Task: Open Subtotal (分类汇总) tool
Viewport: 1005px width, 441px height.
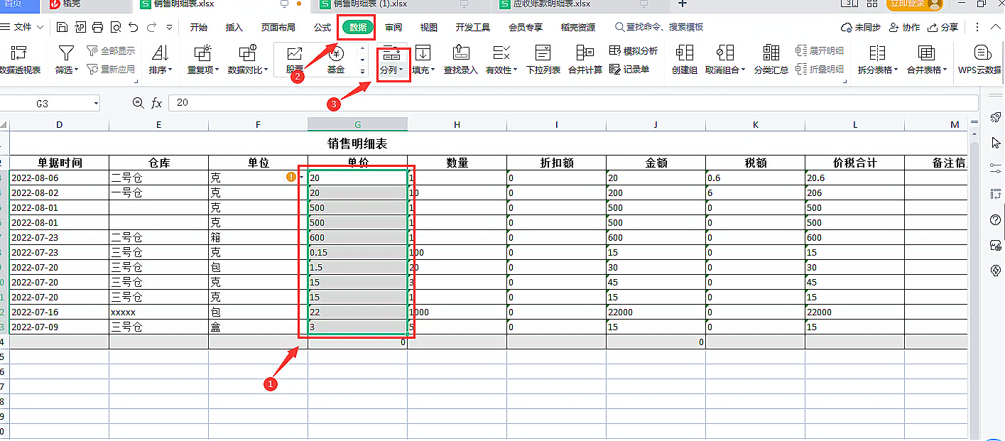Action: [771, 60]
